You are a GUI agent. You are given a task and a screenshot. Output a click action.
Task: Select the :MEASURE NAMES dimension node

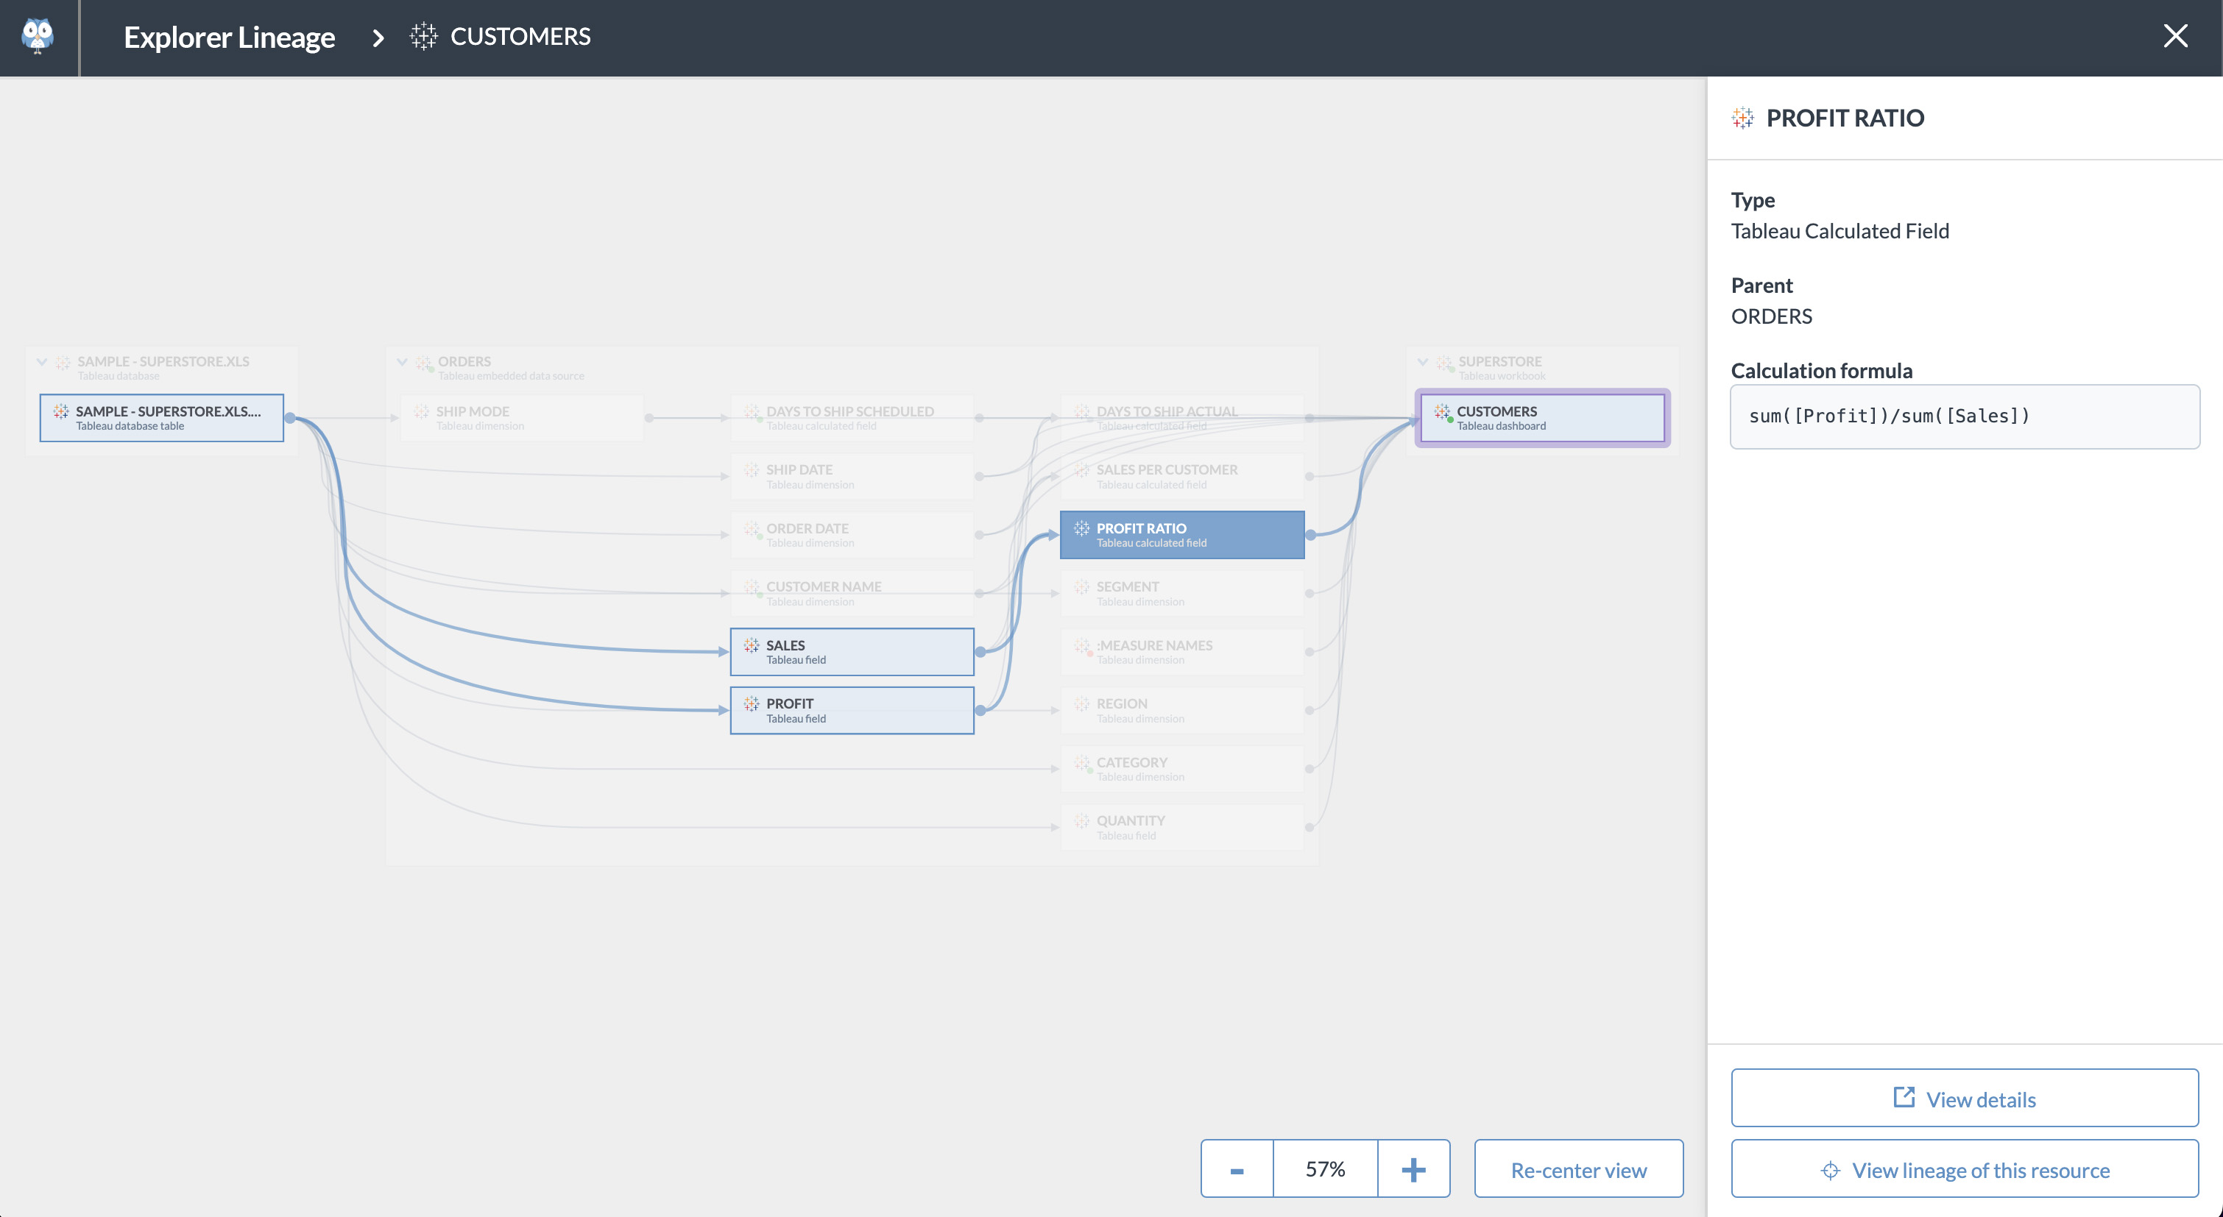click(1181, 652)
